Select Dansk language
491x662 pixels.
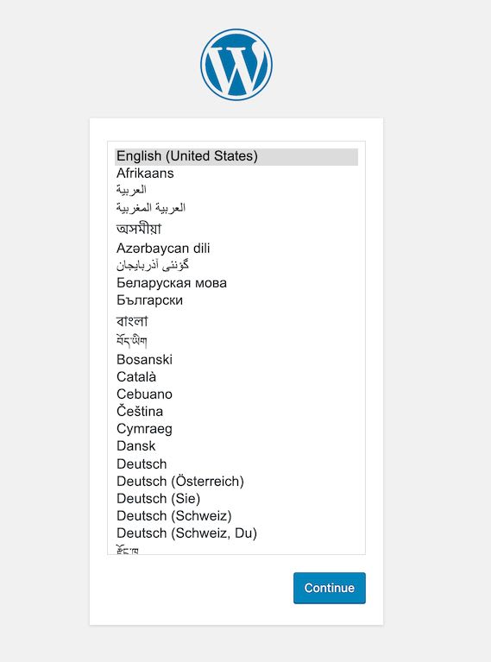(x=236, y=446)
